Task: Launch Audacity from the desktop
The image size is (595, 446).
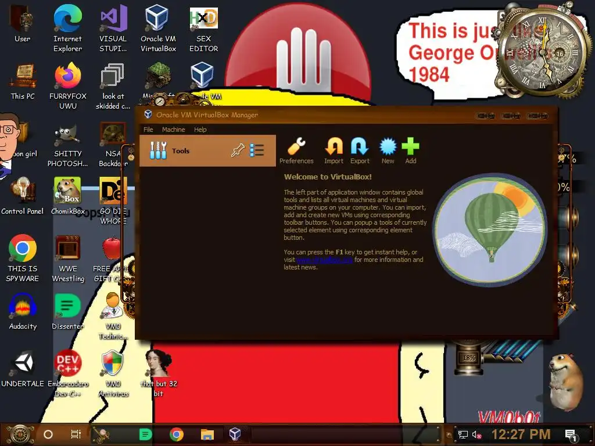Action: [x=23, y=311]
